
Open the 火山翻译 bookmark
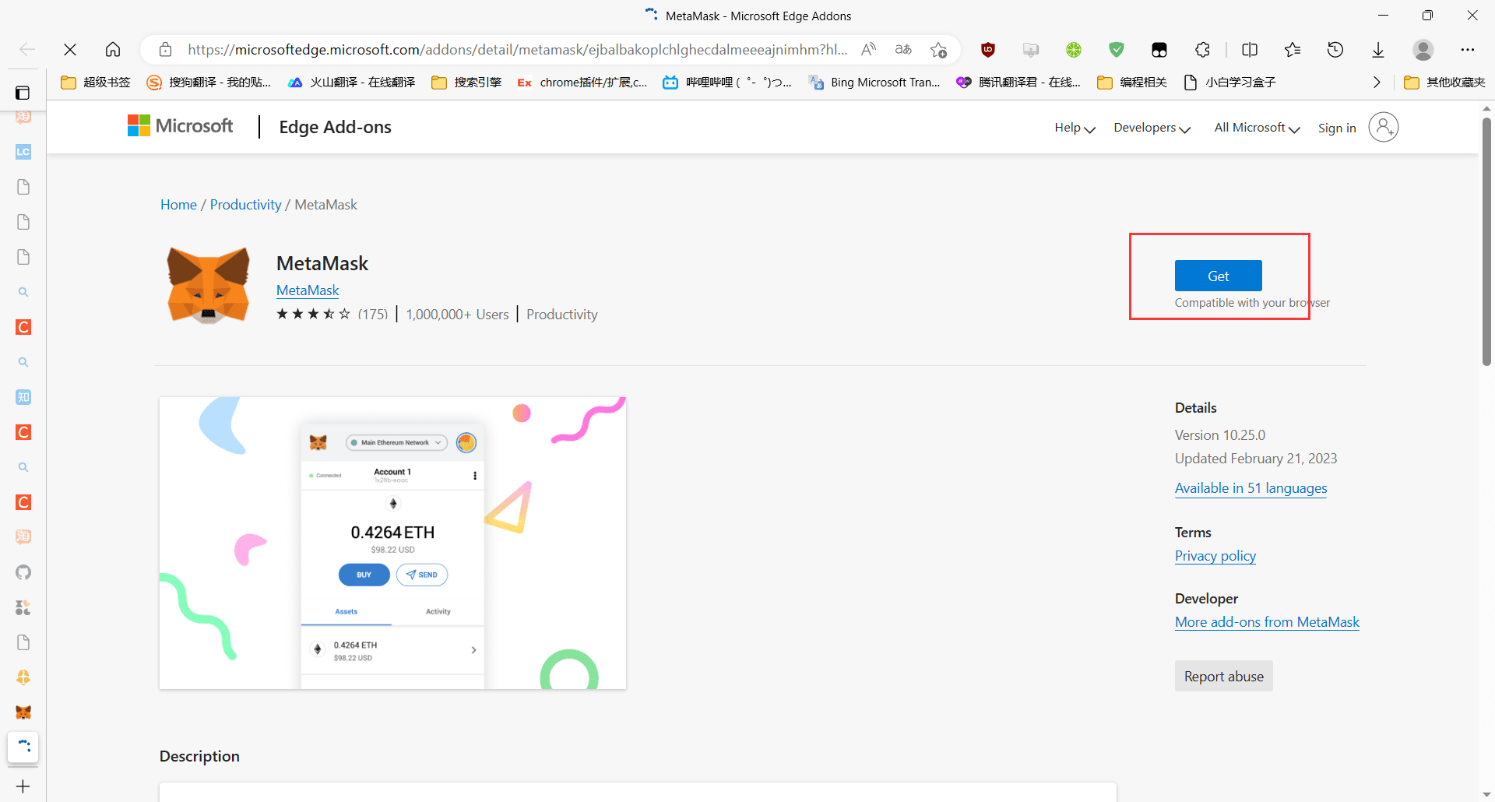pyautogui.click(x=351, y=83)
